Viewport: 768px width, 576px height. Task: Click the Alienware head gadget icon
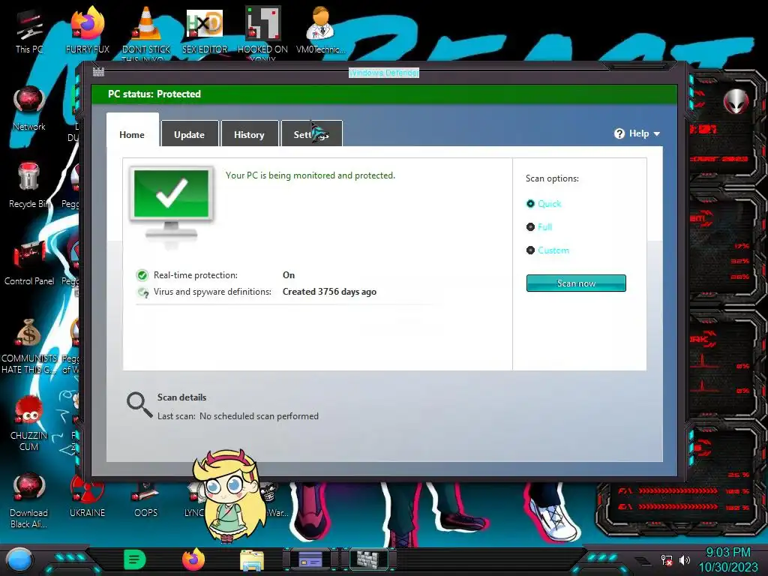736,101
